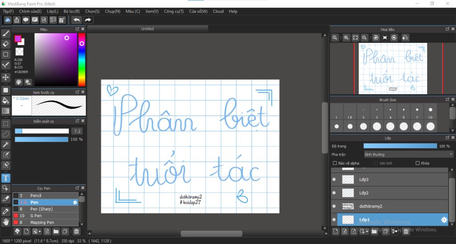Open settings gear for Lớp1 layer
Viewport: 456px width, 244px height.
(444, 220)
